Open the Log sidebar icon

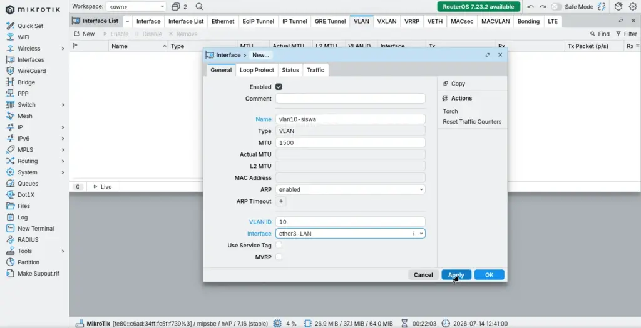10,217
